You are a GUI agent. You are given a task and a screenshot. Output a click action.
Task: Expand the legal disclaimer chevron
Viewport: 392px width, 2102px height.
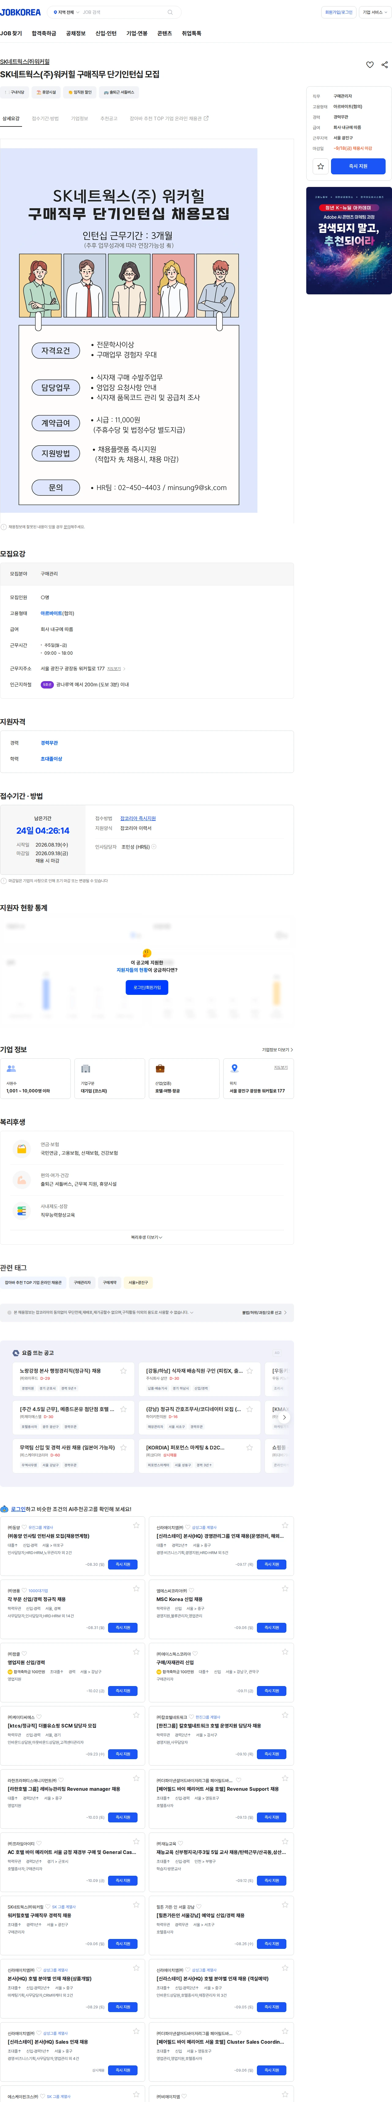coord(191,1312)
